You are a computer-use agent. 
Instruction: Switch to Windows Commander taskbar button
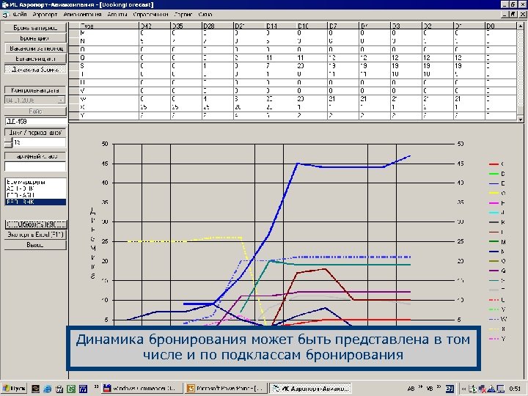pyautogui.click(x=142, y=388)
